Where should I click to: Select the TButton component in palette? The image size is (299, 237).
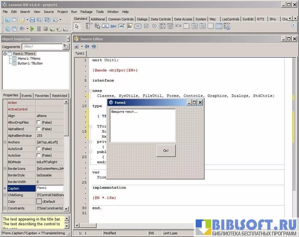(106, 26)
